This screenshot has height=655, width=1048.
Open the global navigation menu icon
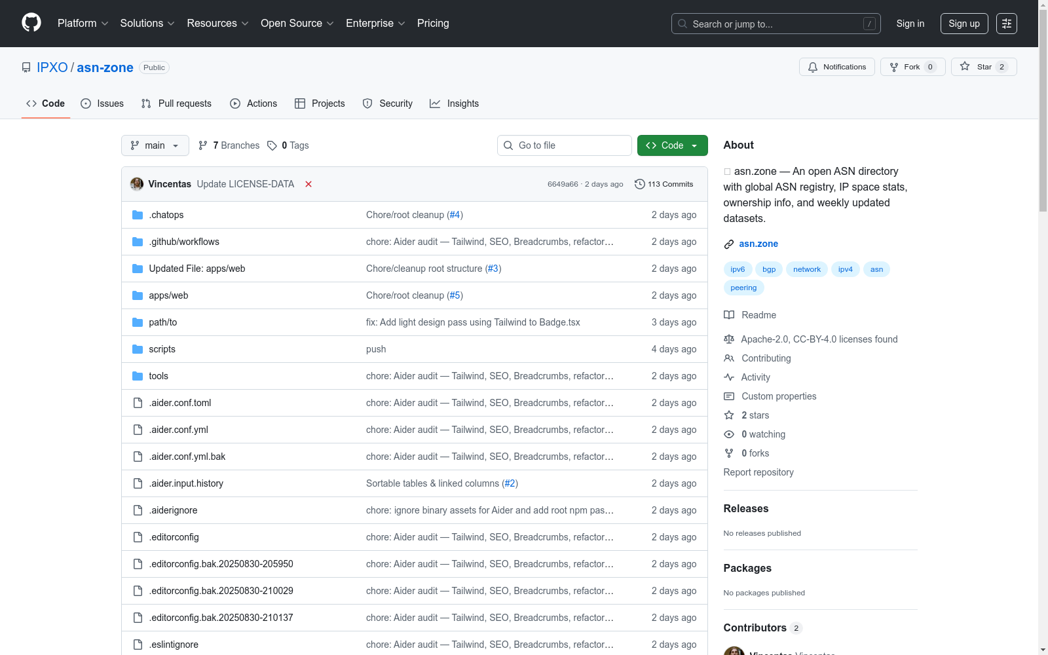click(1007, 24)
